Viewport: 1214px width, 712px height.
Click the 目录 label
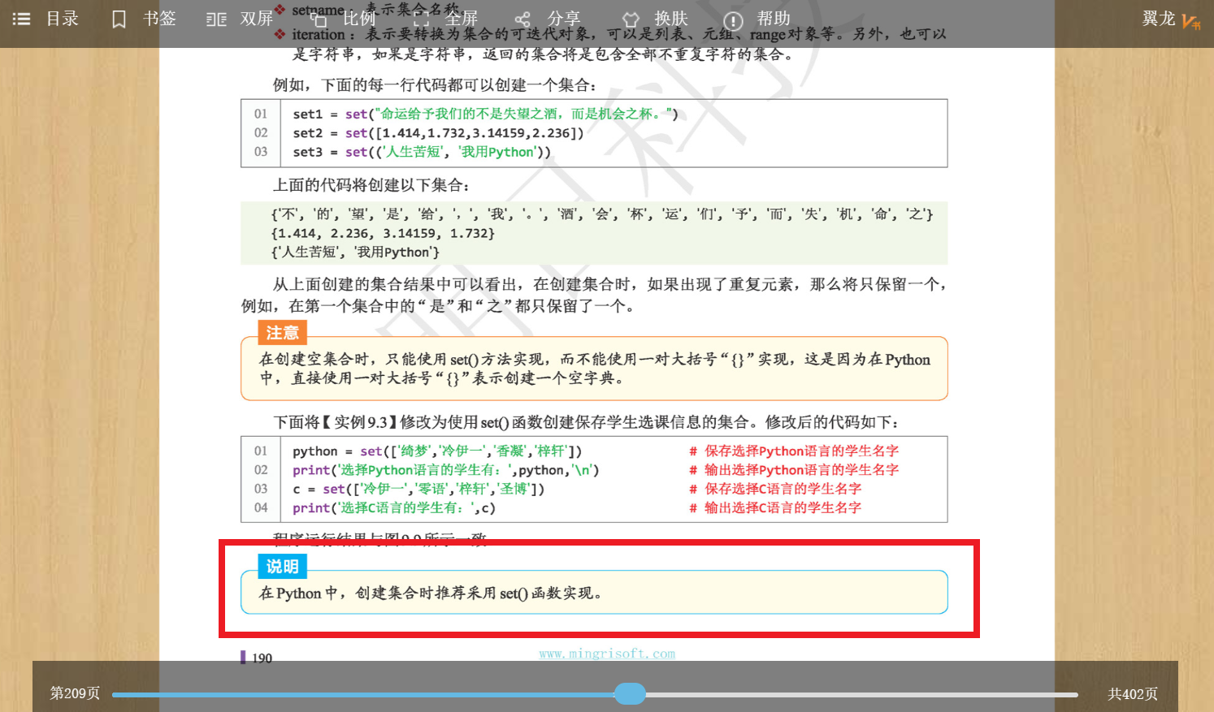click(x=63, y=19)
